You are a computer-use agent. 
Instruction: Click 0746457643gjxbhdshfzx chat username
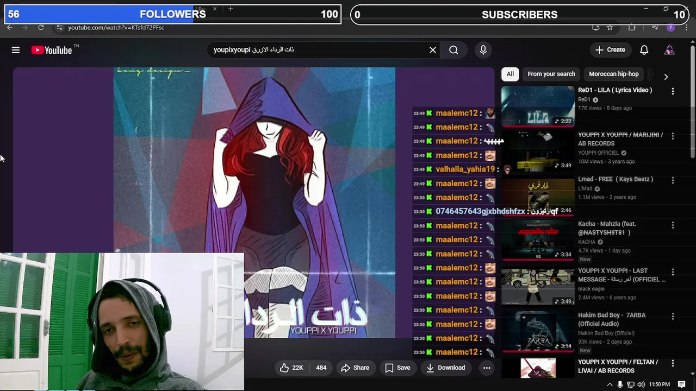(x=480, y=212)
